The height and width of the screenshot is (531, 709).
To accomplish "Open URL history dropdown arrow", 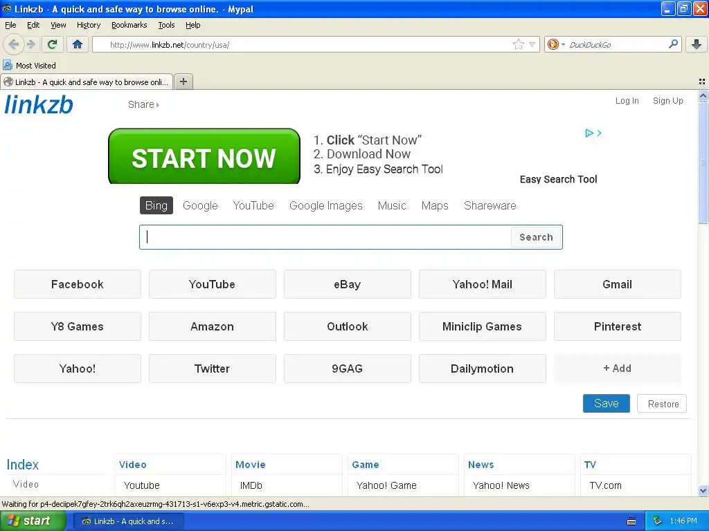I will click(x=532, y=44).
